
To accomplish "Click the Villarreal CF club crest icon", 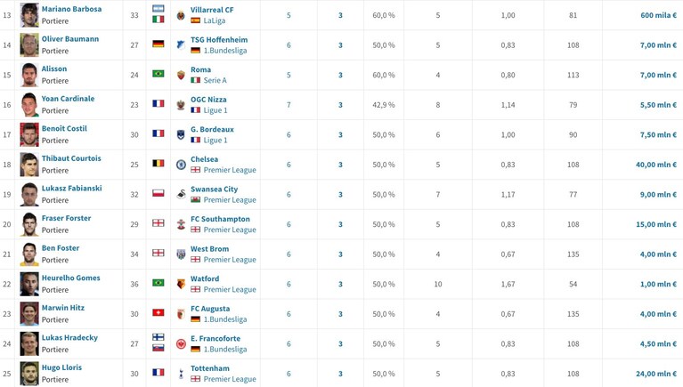I will pos(181,16).
